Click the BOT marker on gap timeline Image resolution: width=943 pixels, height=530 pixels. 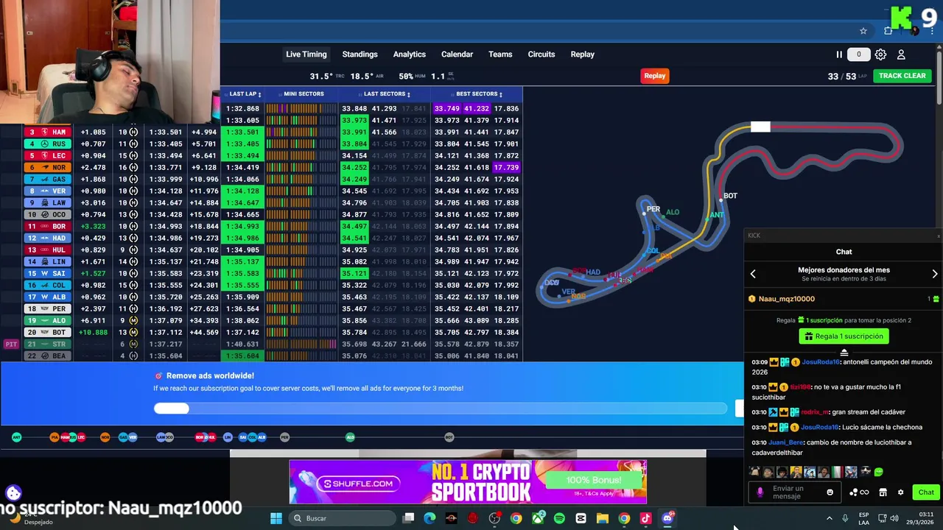449,437
